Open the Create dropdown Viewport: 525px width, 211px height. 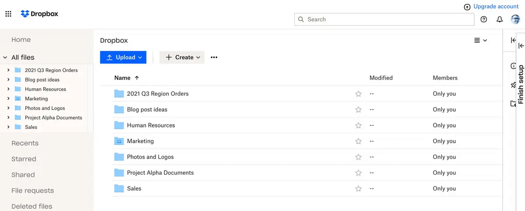[x=182, y=57]
